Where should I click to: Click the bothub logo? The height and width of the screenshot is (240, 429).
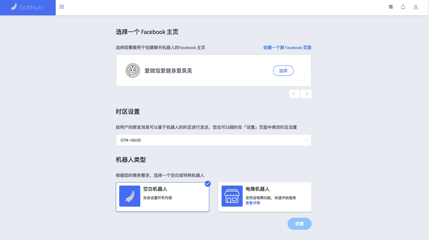tap(27, 7)
